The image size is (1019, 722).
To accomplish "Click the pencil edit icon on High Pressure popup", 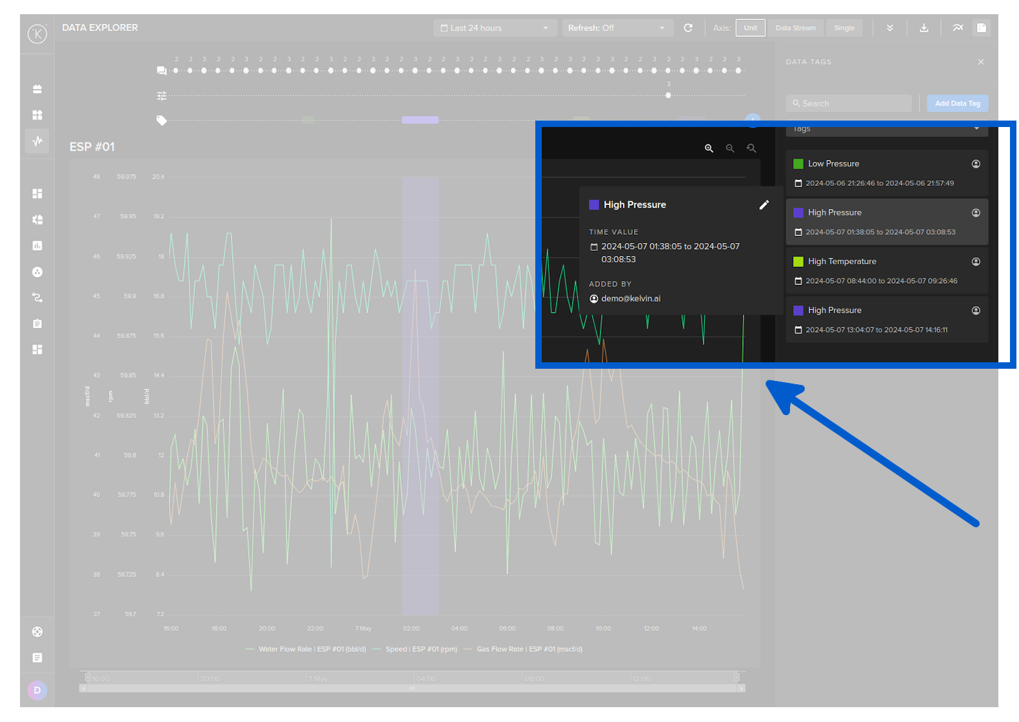I will coord(764,205).
